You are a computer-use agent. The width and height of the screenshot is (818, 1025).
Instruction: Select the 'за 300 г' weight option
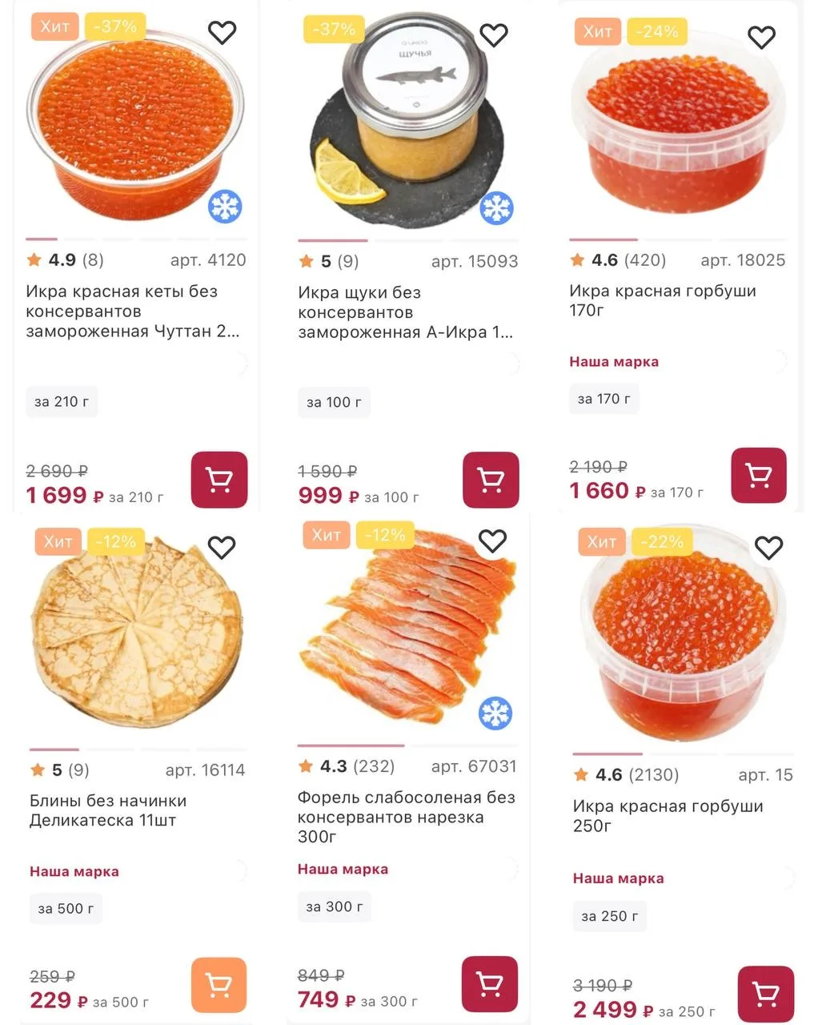tap(334, 907)
